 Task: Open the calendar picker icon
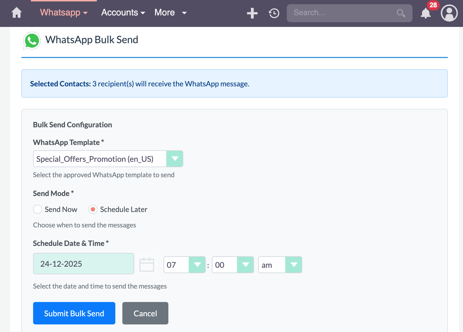147,264
